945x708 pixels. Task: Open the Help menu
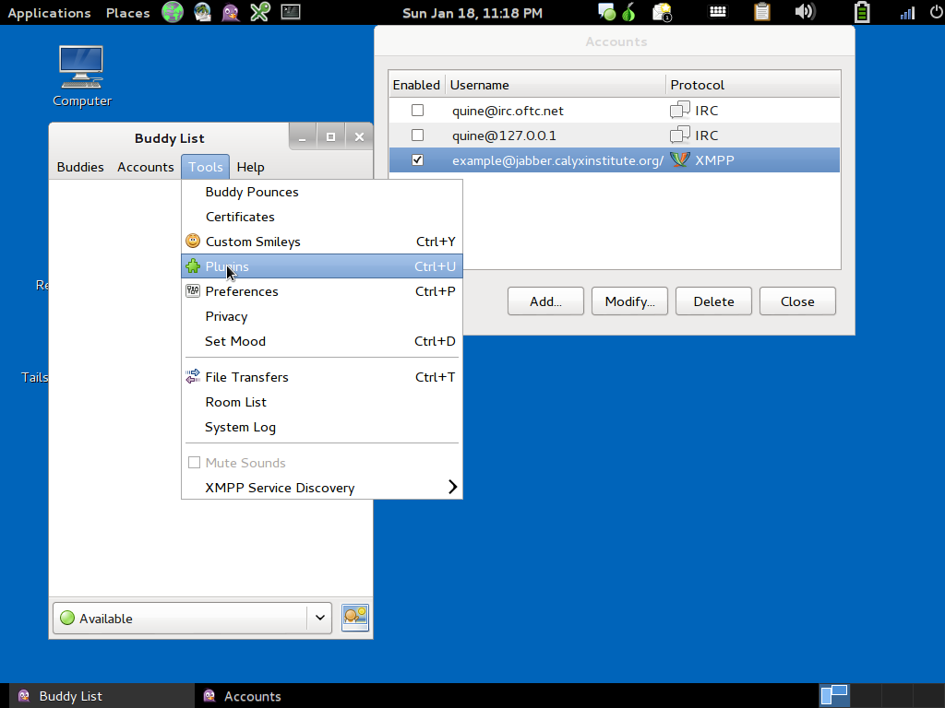click(x=250, y=167)
